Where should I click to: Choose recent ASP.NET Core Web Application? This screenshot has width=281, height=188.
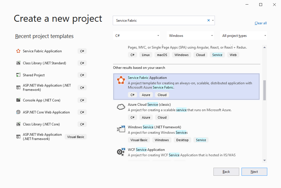[x=51, y=112]
